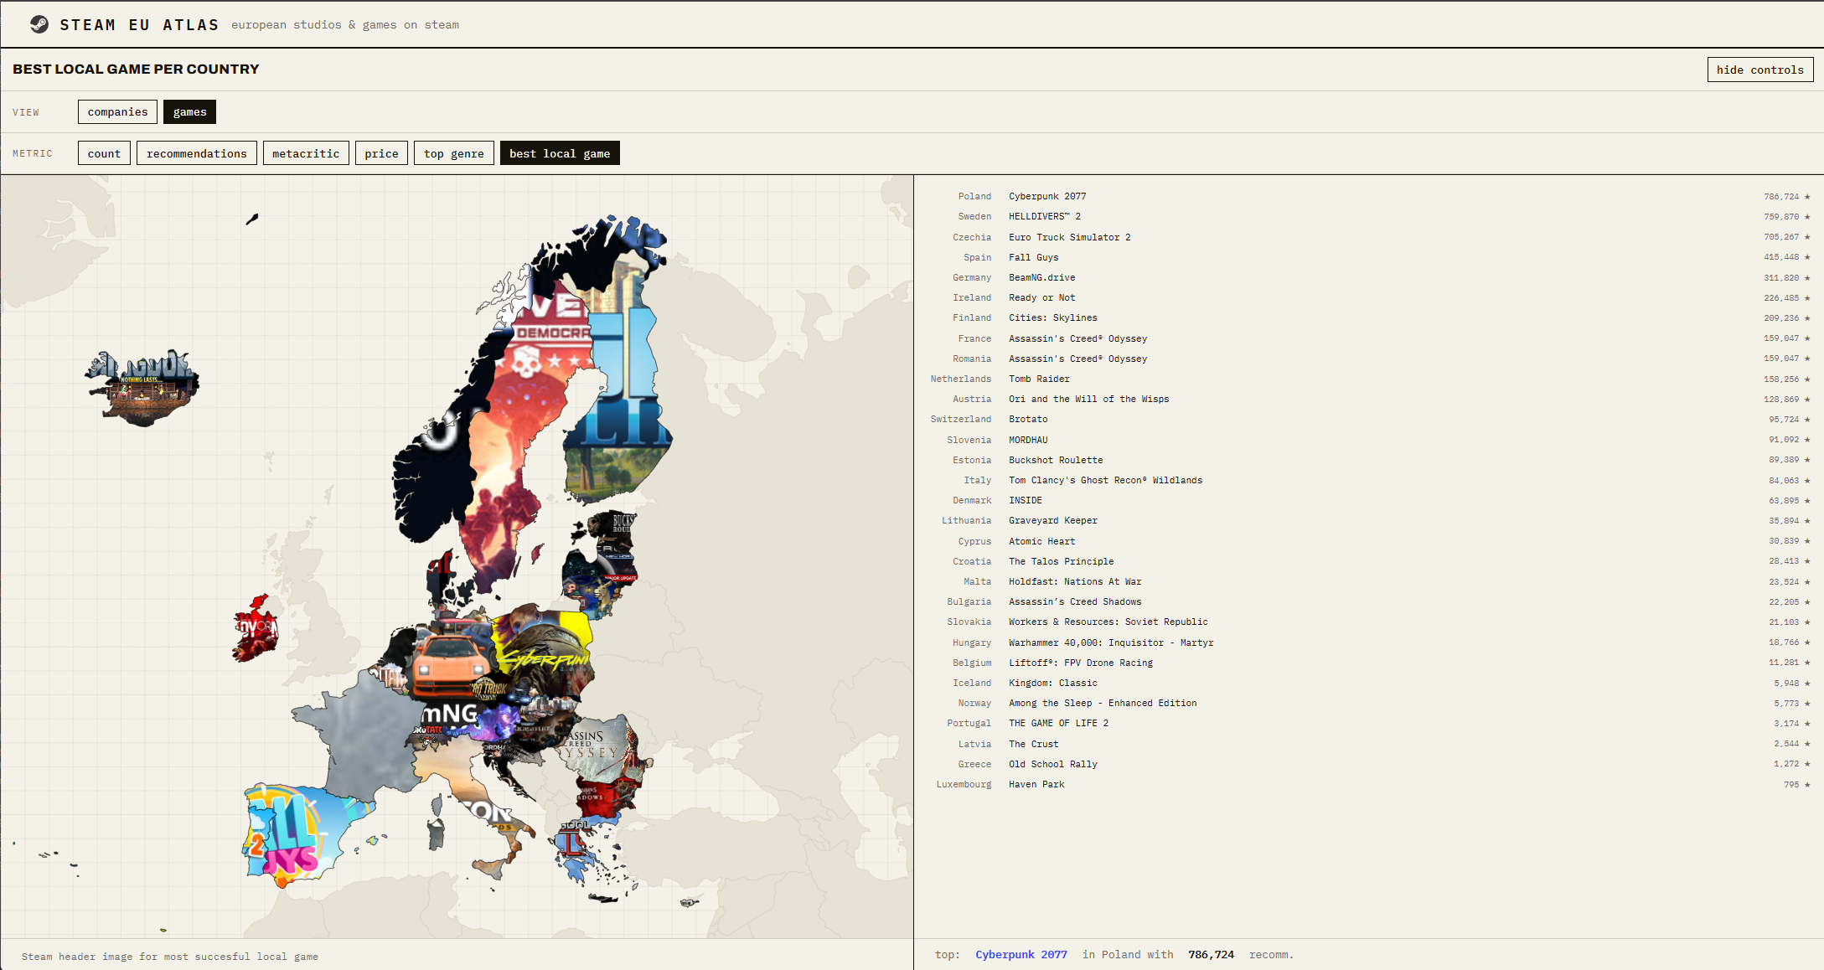1824x970 pixels.
Task: Select Brotato in the list
Action: [x=1028, y=419]
